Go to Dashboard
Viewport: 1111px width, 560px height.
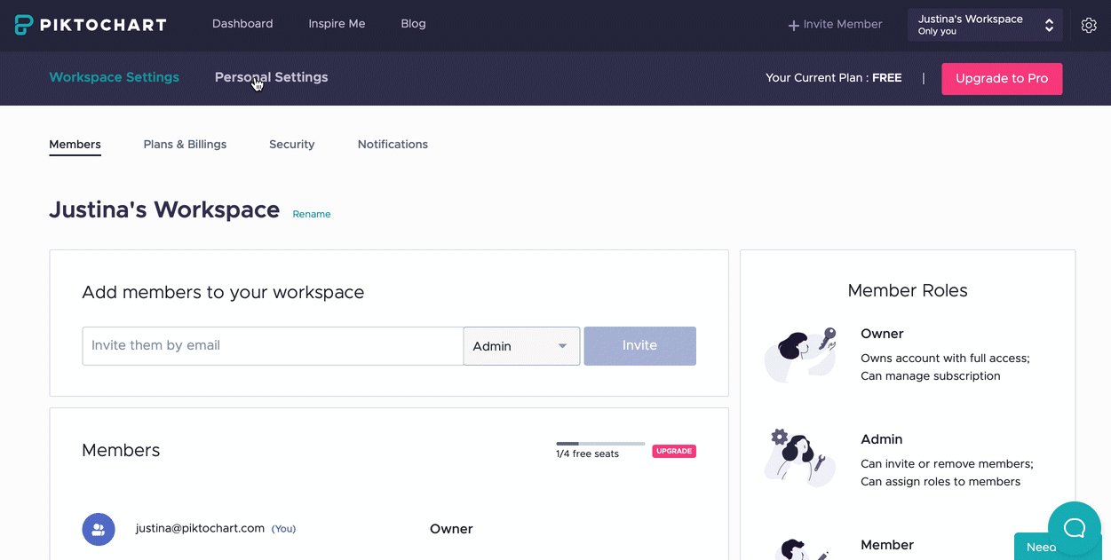(x=242, y=24)
